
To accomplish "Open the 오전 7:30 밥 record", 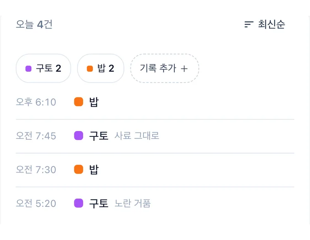I will tap(155, 170).
